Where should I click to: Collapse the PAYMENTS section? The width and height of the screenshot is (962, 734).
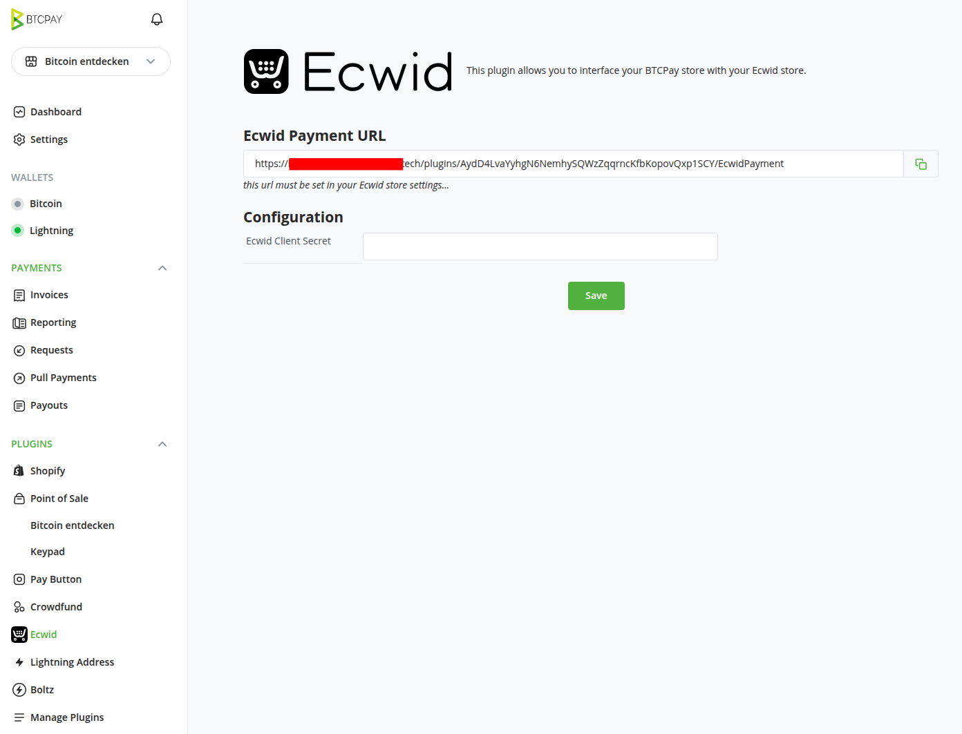click(162, 268)
